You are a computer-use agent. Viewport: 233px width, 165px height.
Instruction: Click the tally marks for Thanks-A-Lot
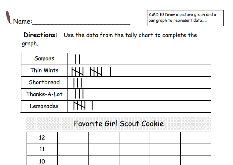click(x=79, y=94)
